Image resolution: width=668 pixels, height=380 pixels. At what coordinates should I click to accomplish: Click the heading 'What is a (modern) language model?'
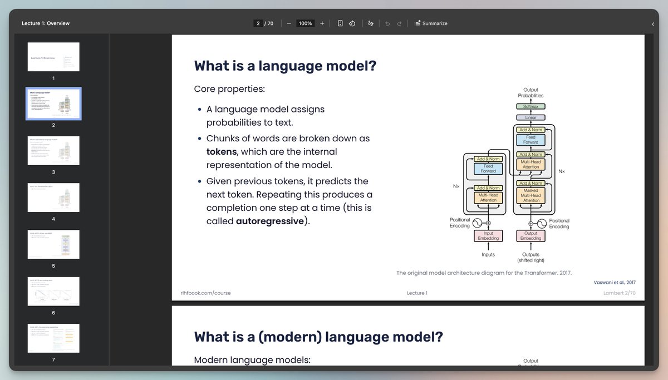(x=318, y=337)
